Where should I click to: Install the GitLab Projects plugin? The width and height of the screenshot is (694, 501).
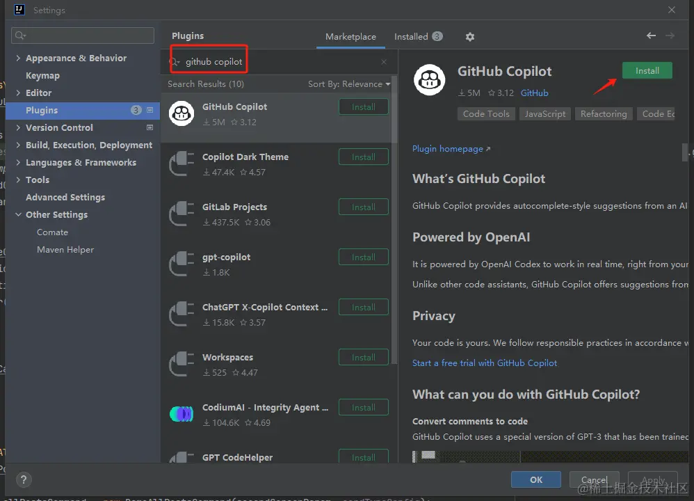[364, 207]
